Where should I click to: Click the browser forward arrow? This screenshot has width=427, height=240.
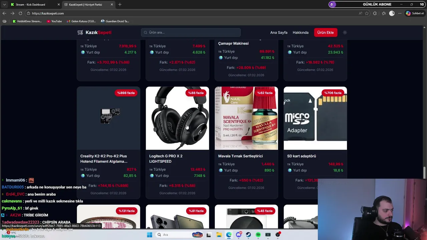click(x=12, y=13)
